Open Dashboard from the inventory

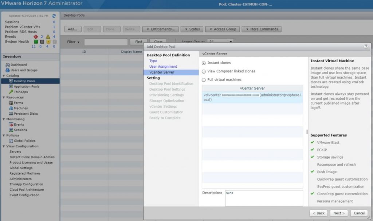[x=19, y=65]
